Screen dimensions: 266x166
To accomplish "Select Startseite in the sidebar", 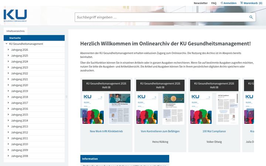I will coord(34,38).
